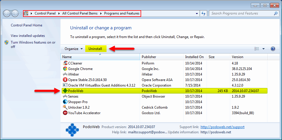
Task: Click the http://podoweb.net update information text
Action: point(216,132)
